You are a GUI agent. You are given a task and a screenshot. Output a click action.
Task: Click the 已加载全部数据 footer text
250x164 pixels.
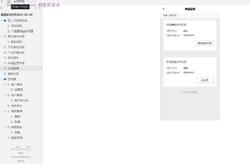point(189,92)
